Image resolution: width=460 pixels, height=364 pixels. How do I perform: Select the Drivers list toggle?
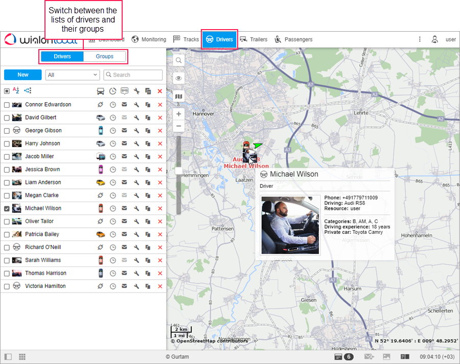(x=62, y=56)
